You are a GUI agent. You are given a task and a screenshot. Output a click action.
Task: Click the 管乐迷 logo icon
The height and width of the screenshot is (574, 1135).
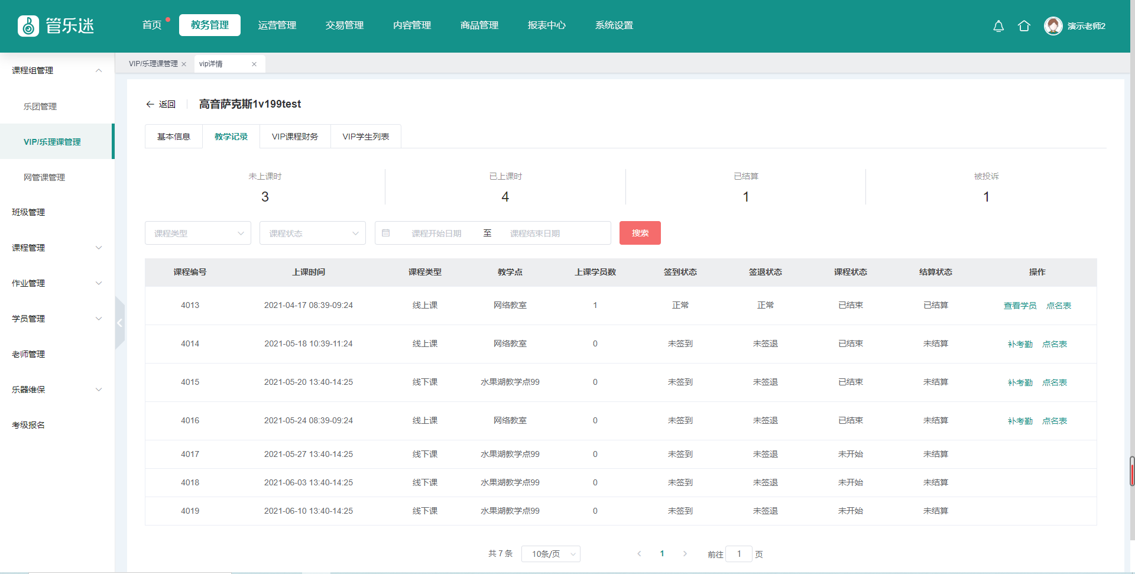click(x=28, y=26)
